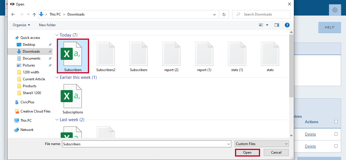Check first row Delete checkbox

pos(336,134)
